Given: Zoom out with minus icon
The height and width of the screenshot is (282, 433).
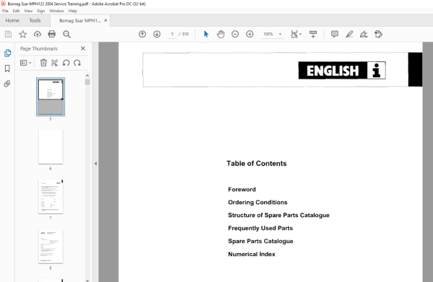Looking at the screenshot, I should 235,34.
